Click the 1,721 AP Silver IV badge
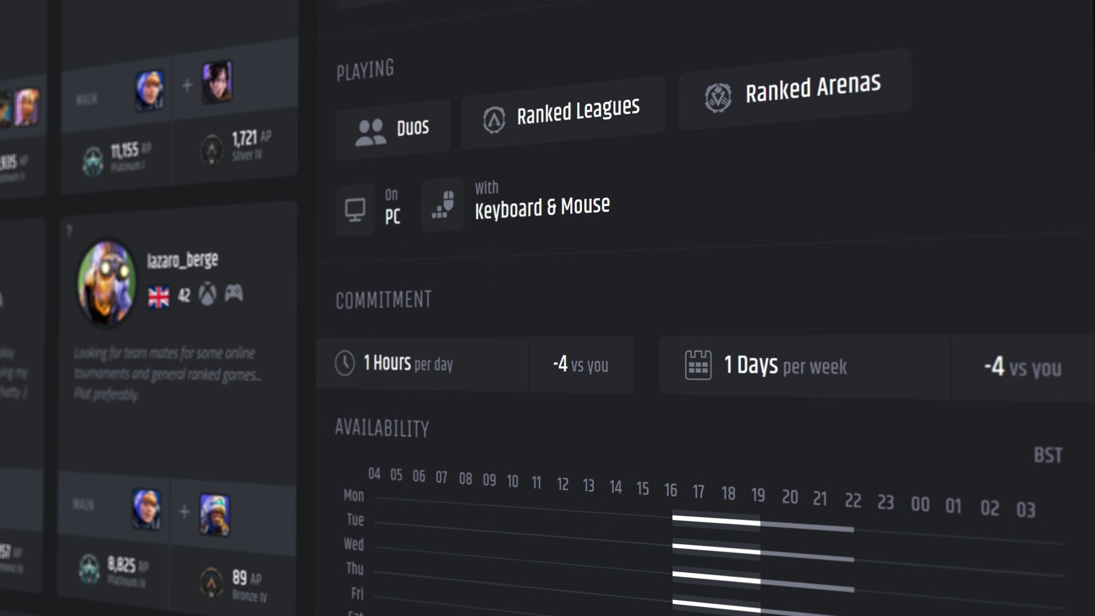Screen dimensions: 1095x616 (212, 150)
